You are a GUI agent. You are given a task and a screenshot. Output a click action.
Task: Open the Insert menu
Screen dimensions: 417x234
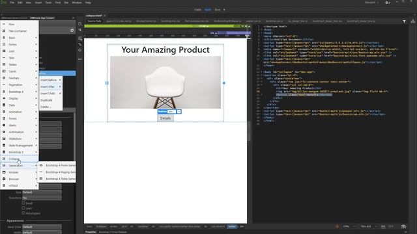38,3
